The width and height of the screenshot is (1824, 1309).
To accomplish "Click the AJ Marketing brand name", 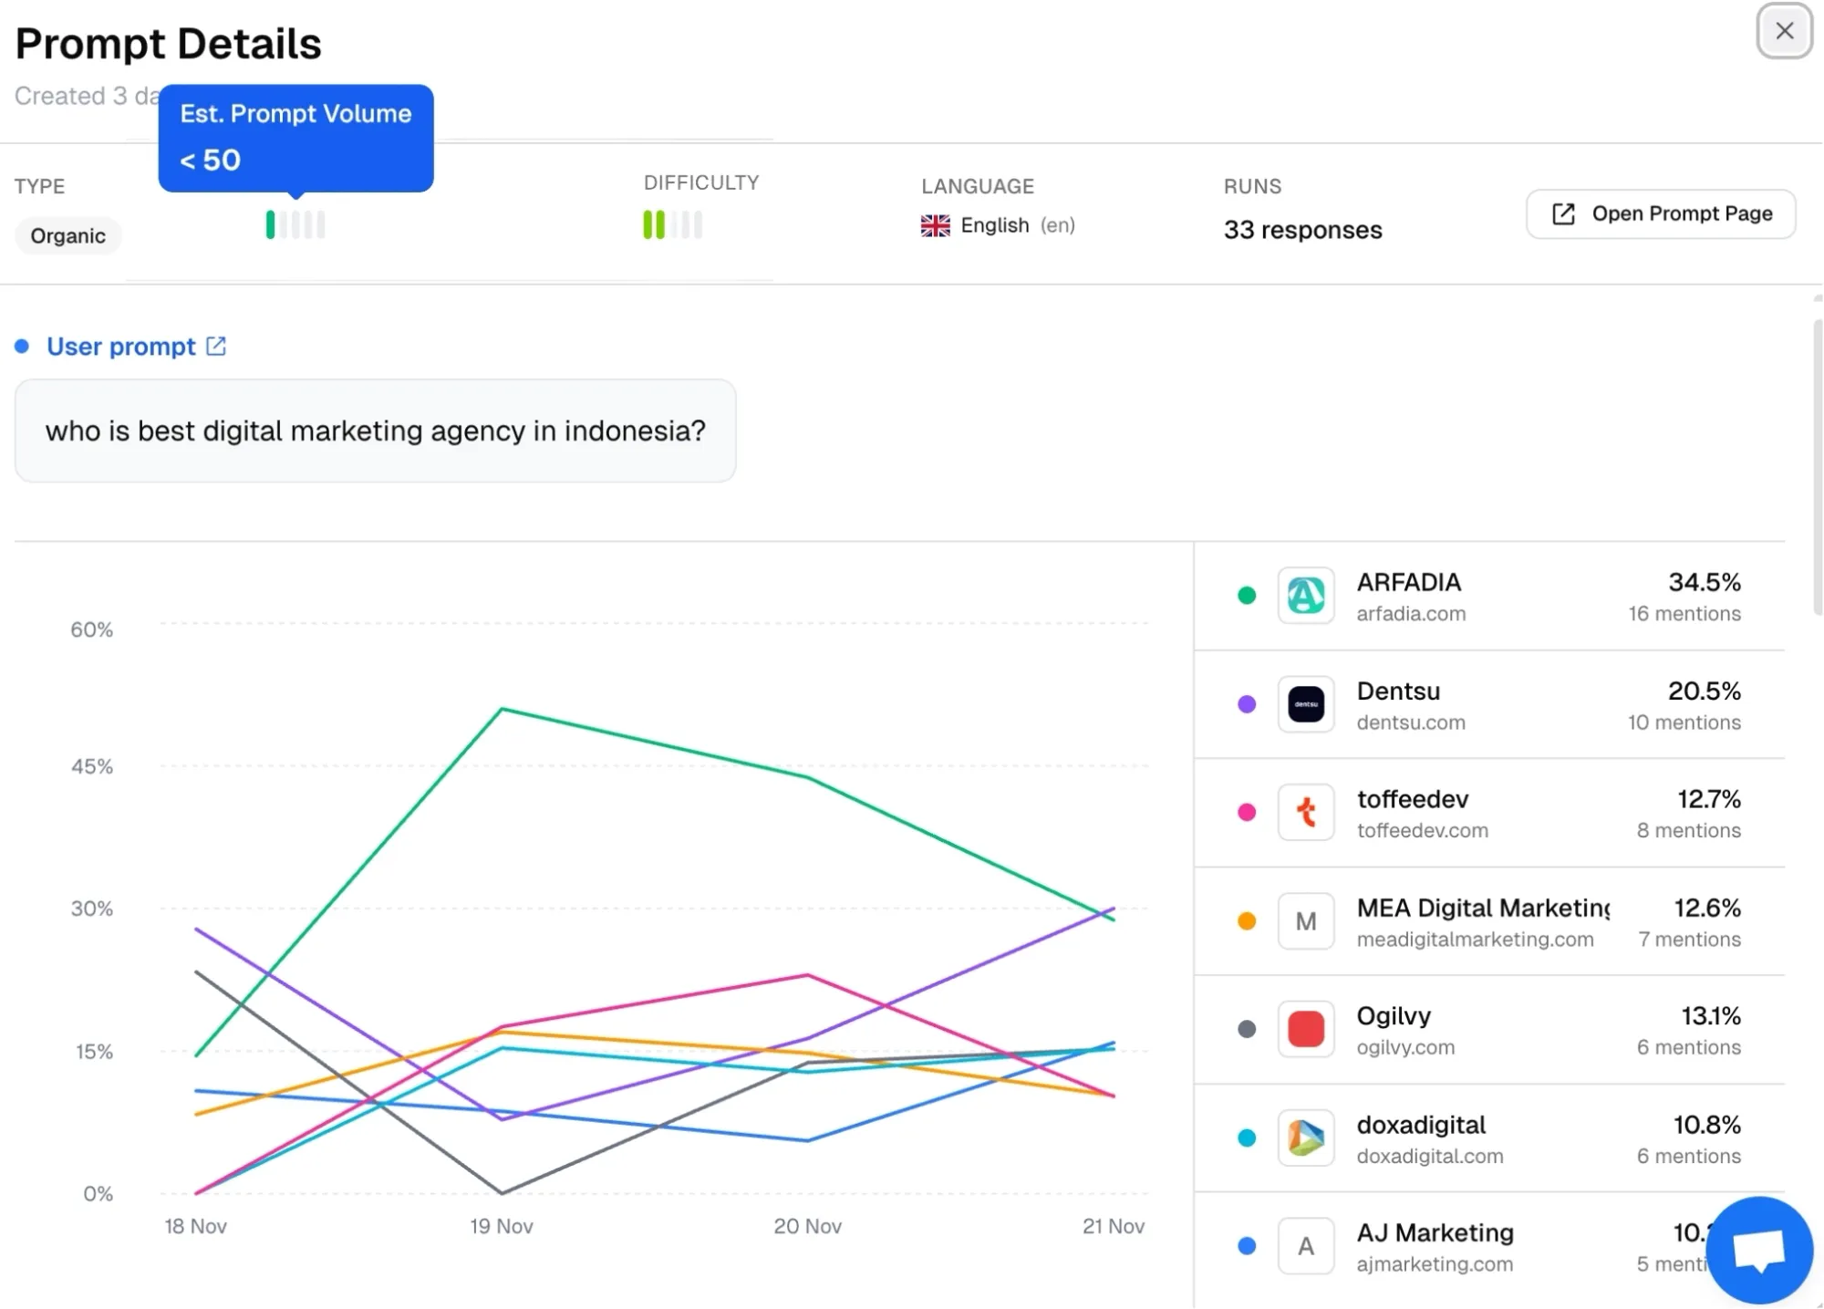I will pyautogui.click(x=1435, y=1233).
